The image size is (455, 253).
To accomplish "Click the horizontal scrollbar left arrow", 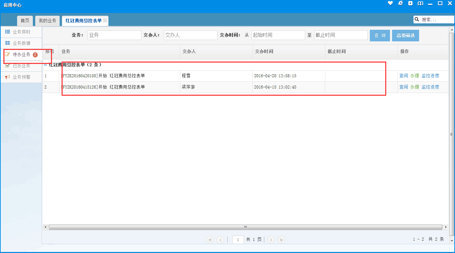I will pos(45,227).
